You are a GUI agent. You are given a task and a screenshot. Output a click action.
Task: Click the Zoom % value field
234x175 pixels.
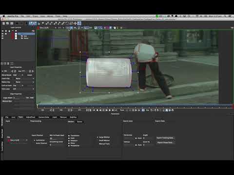(x=148, y=145)
